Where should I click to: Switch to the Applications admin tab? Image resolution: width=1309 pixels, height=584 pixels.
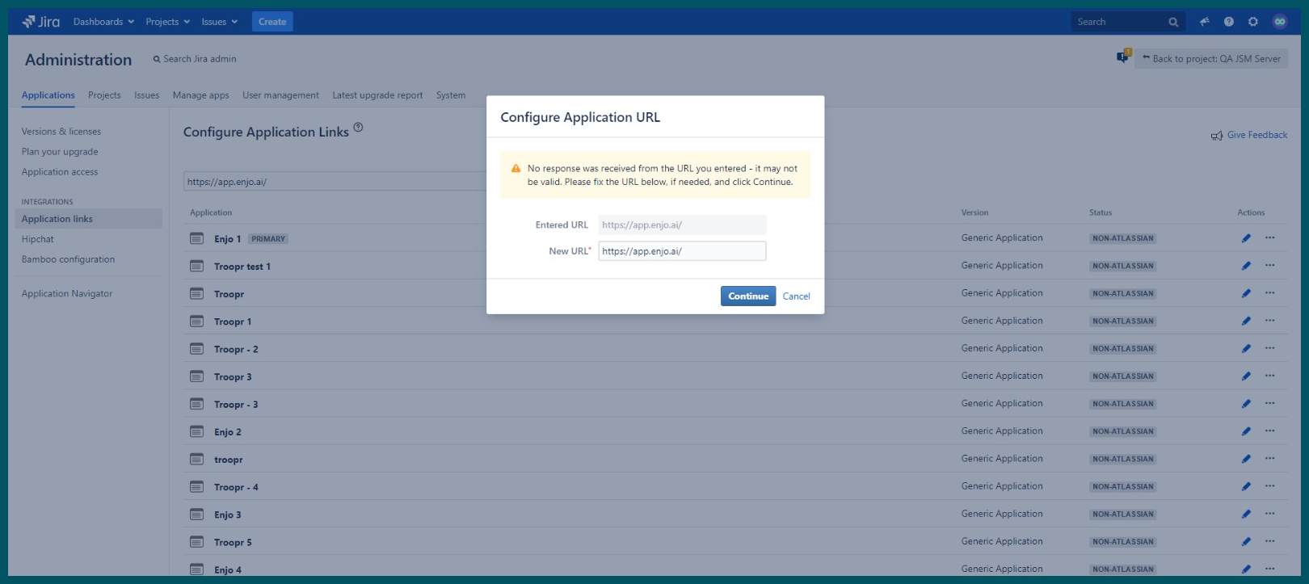click(48, 95)
